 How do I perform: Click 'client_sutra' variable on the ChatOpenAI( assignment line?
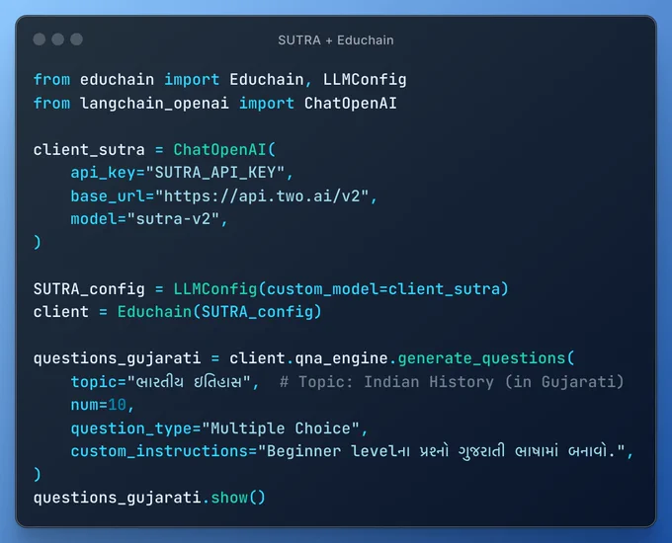(x=89, y=150)
